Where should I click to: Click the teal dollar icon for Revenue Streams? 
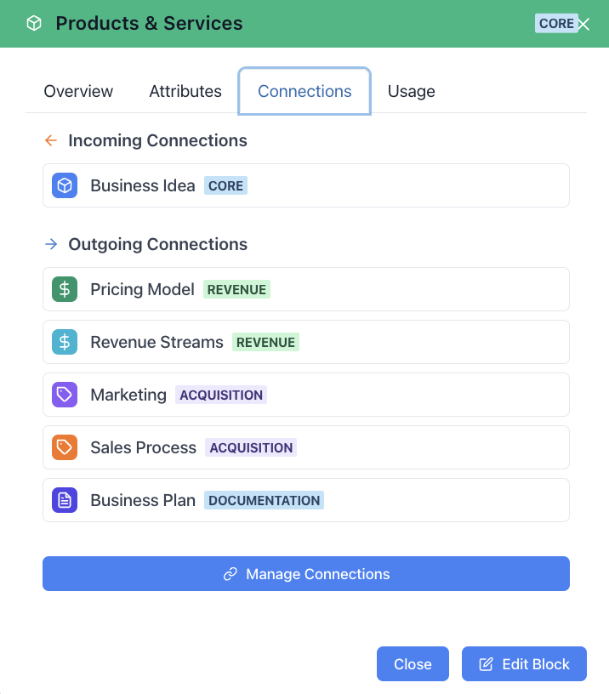(x=65, y=342)
